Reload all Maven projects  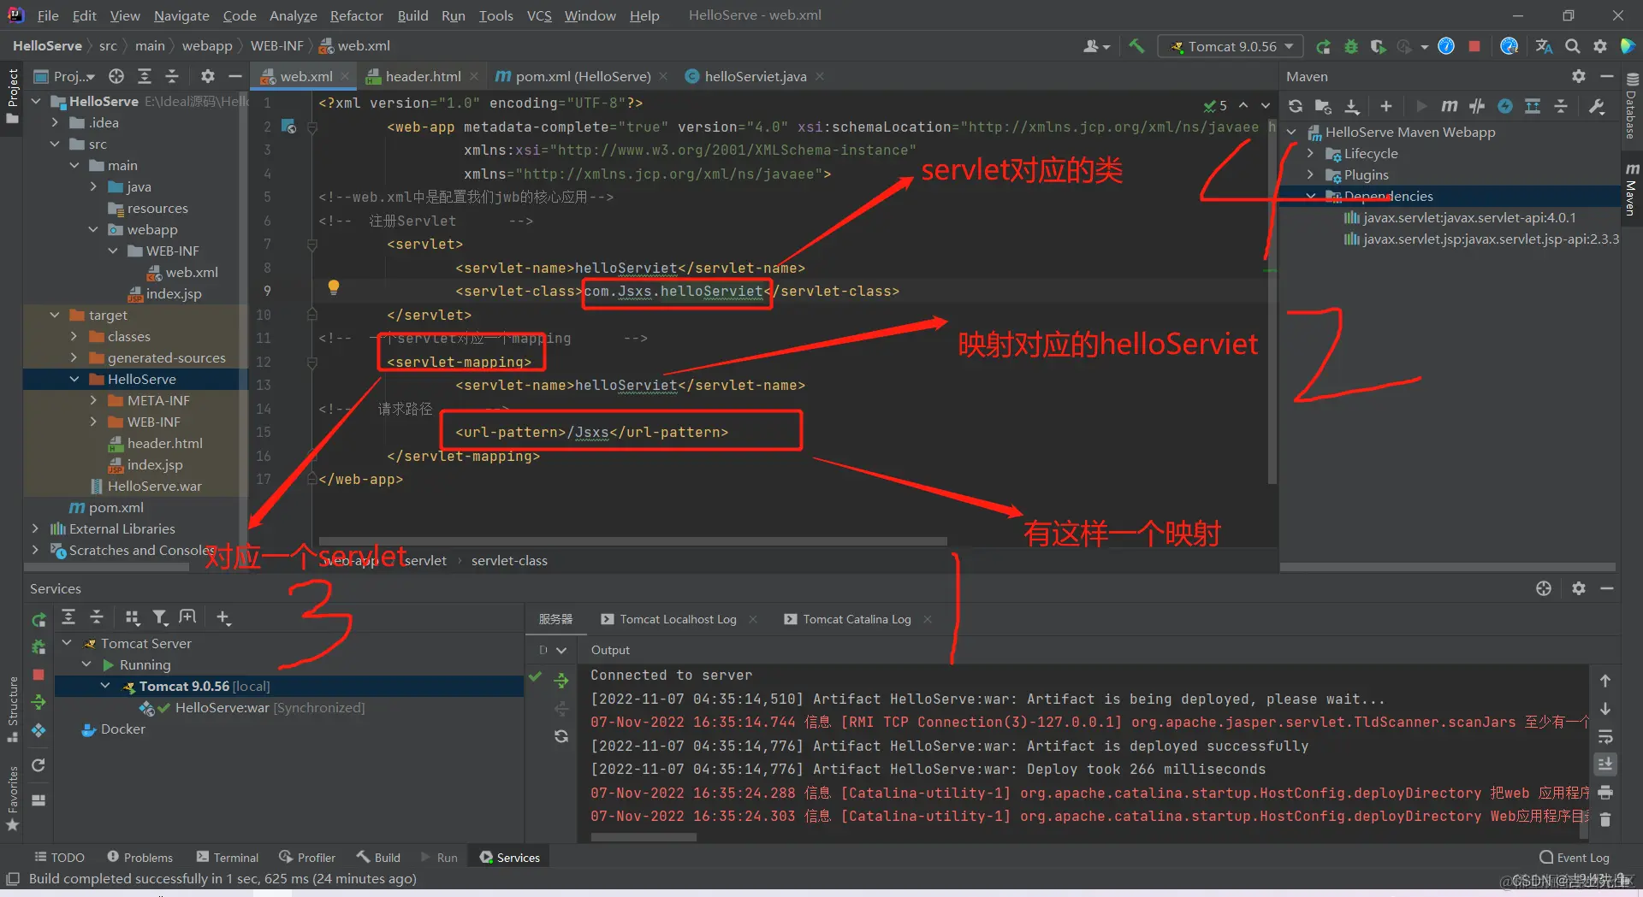click(x=1296, y=106)
